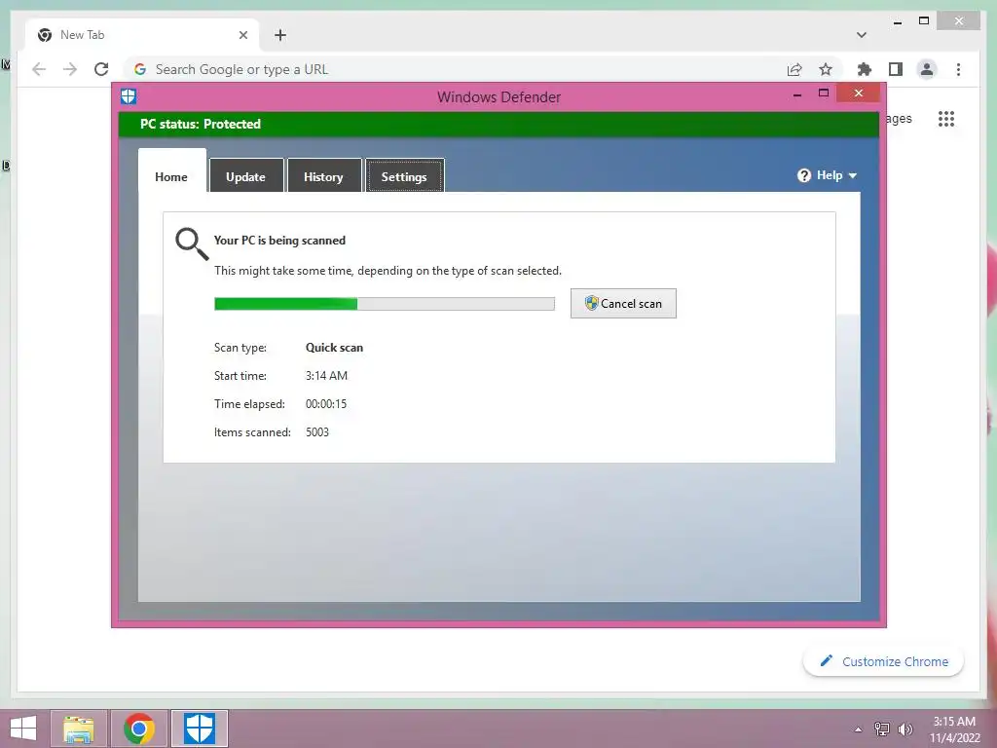This screenshot has height=748, width=997.
Task: Open a new Chrome tab with plus
Action: [x=280, y=35]
